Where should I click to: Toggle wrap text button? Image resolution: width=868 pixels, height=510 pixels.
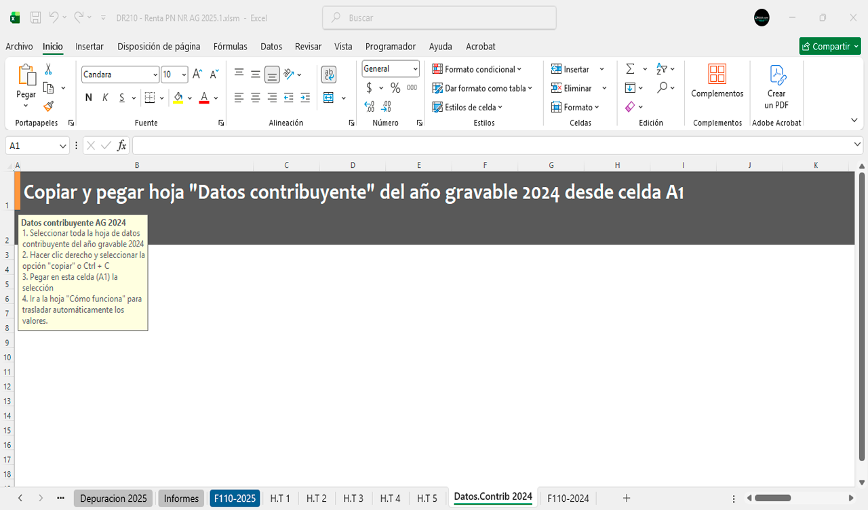329,75
